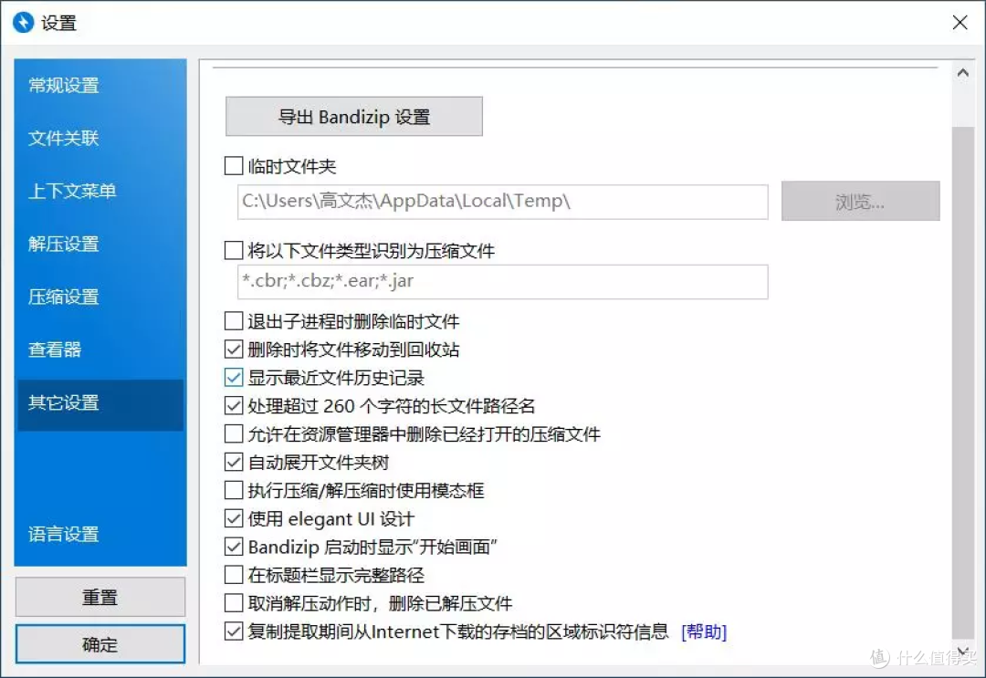The height and width of the screenshot is (678, 986).
Task: Close the 设置 dialog window
Action: (960, 23)
